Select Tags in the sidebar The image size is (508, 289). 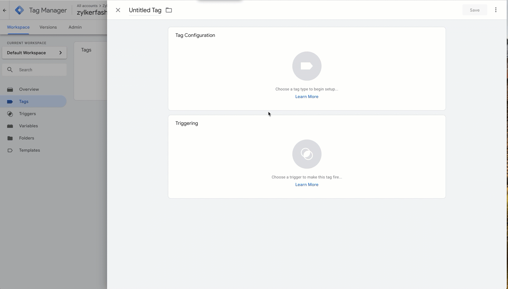(x=33, y=101)
